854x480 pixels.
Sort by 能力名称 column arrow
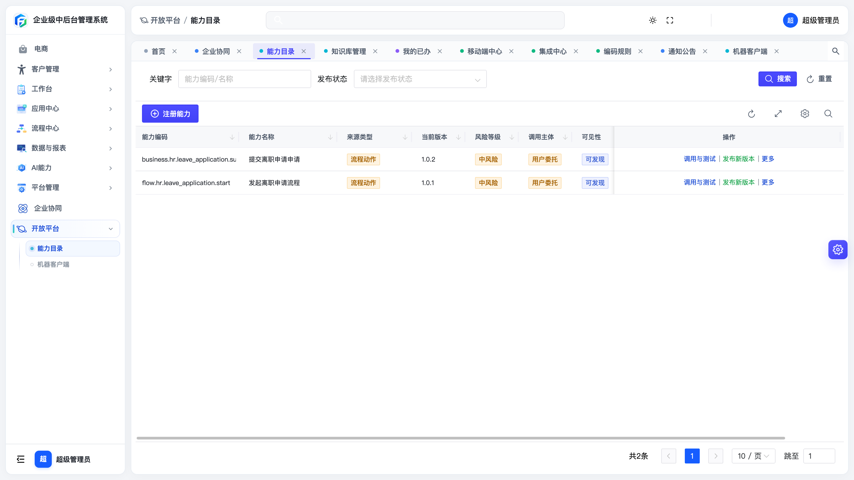330,137
